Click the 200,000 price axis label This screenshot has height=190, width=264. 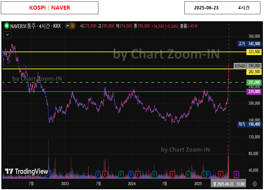pos(254,103)
